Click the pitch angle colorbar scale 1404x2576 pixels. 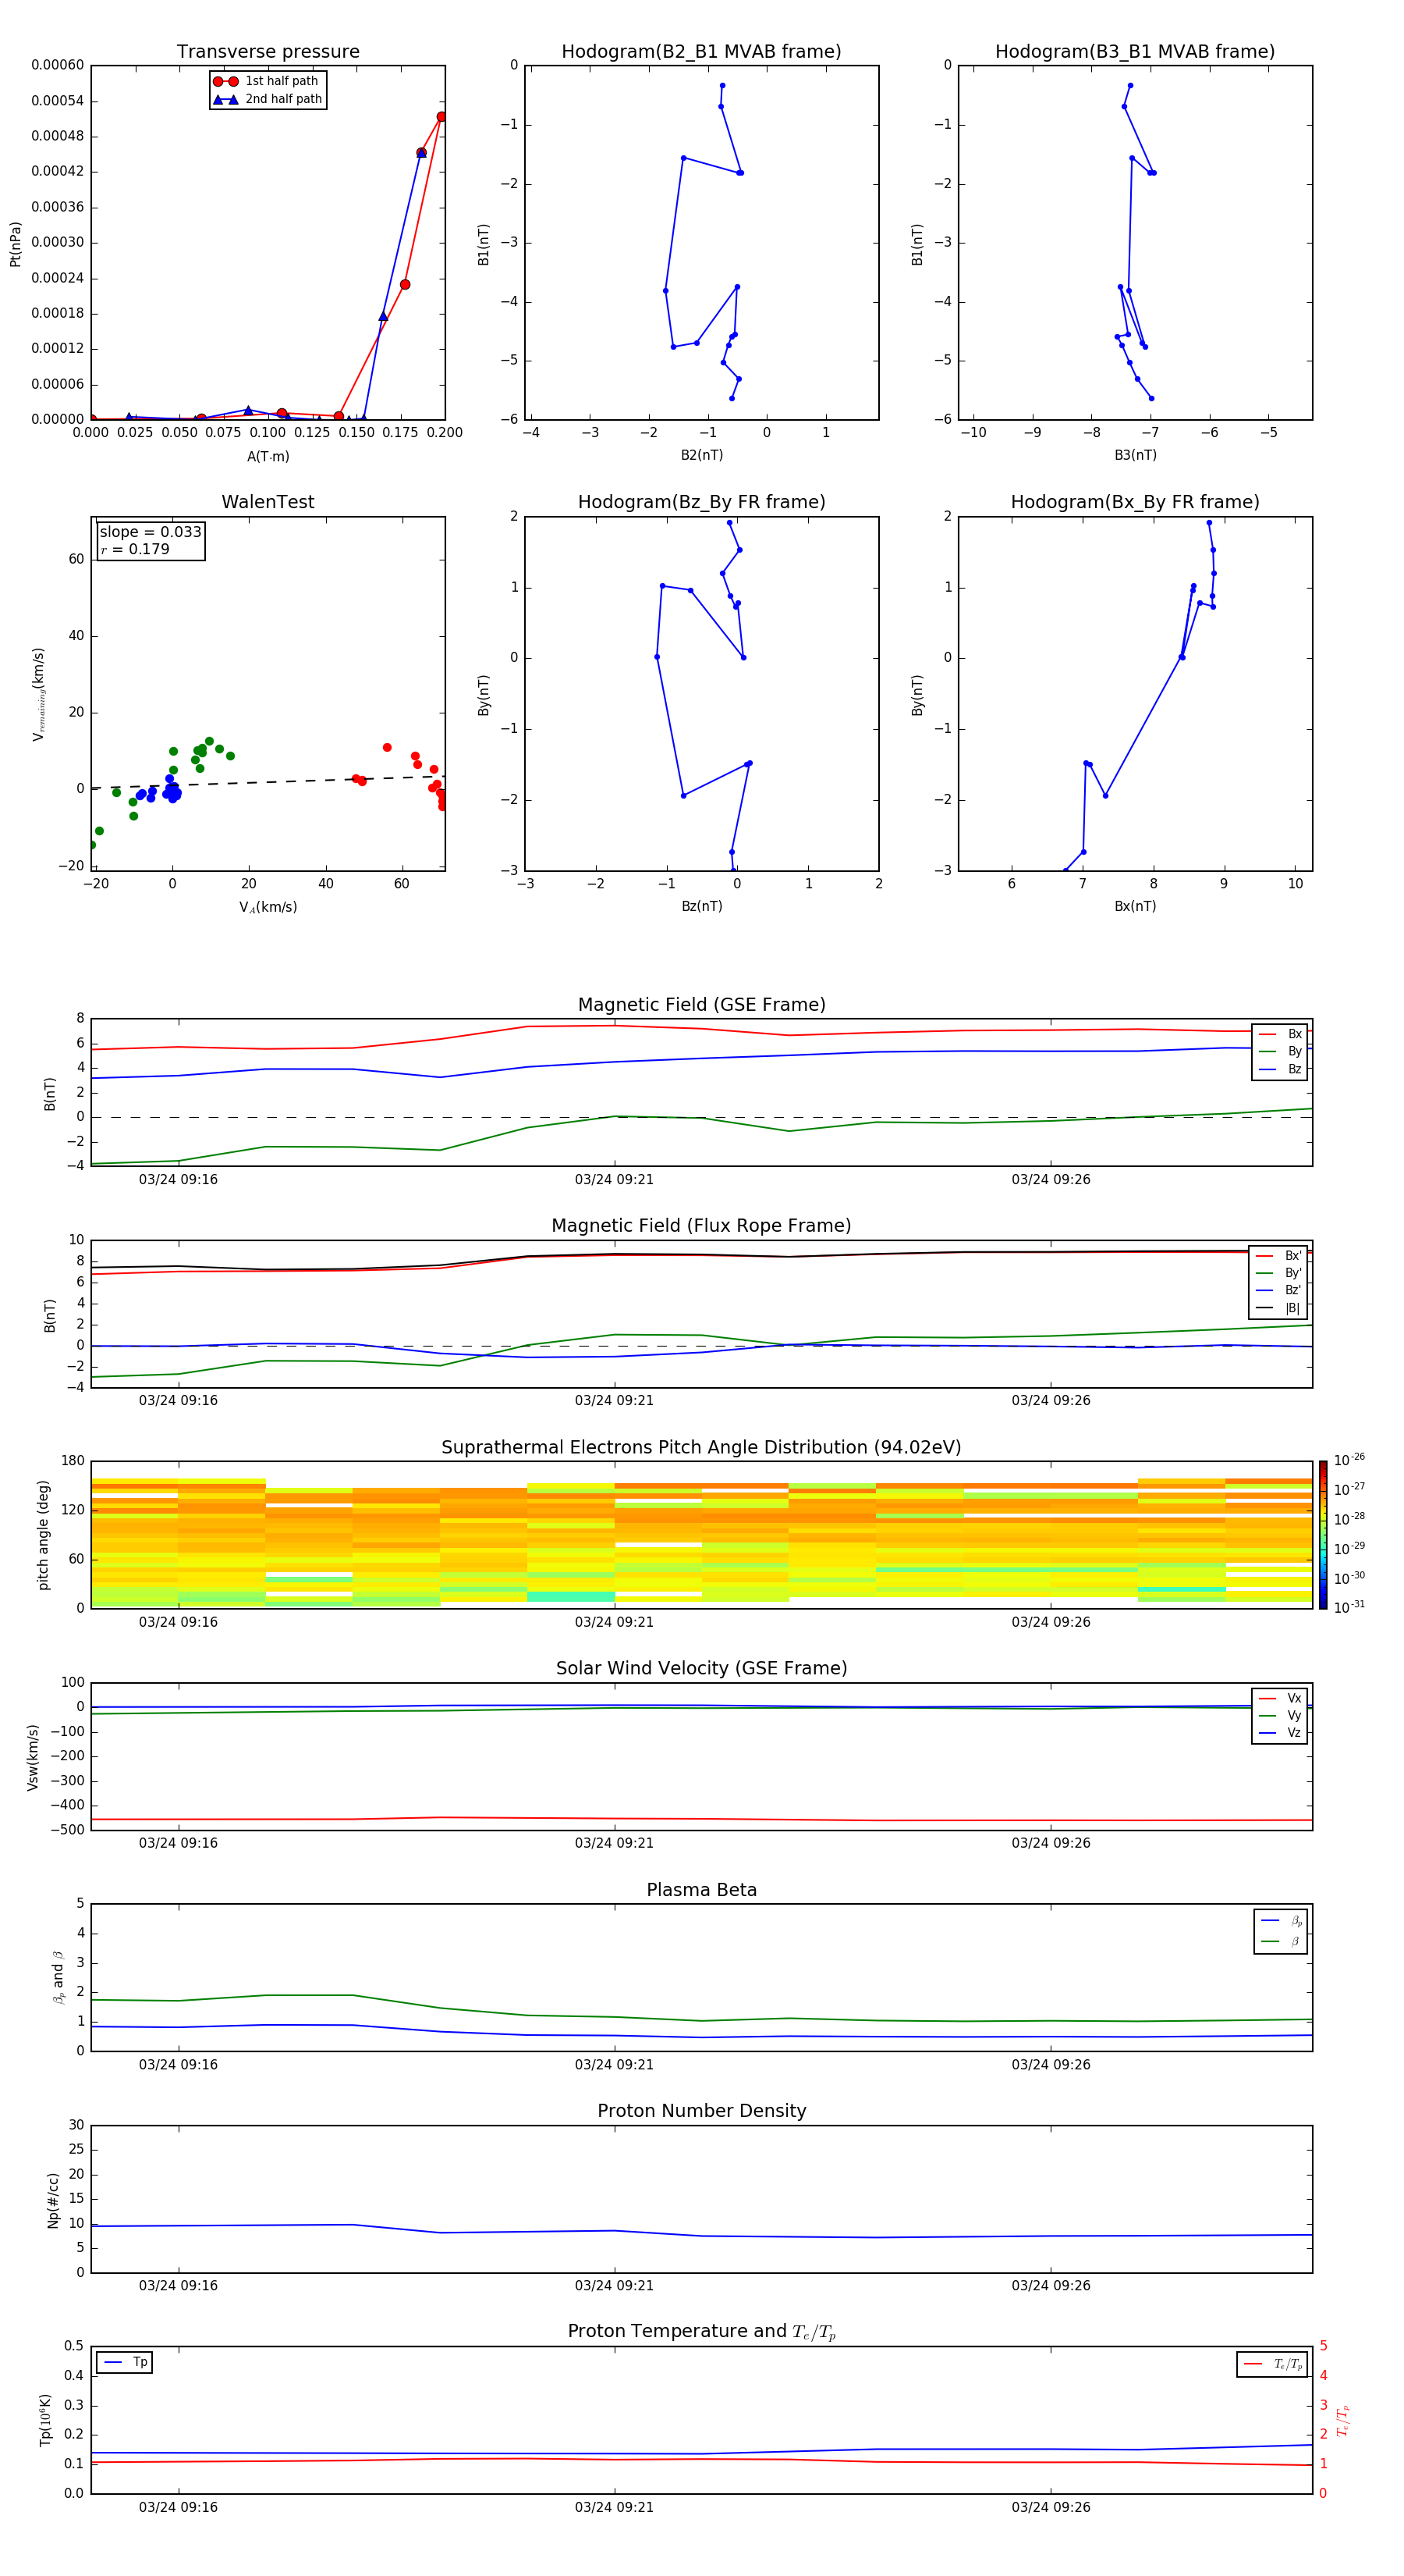point(1323,1535)
